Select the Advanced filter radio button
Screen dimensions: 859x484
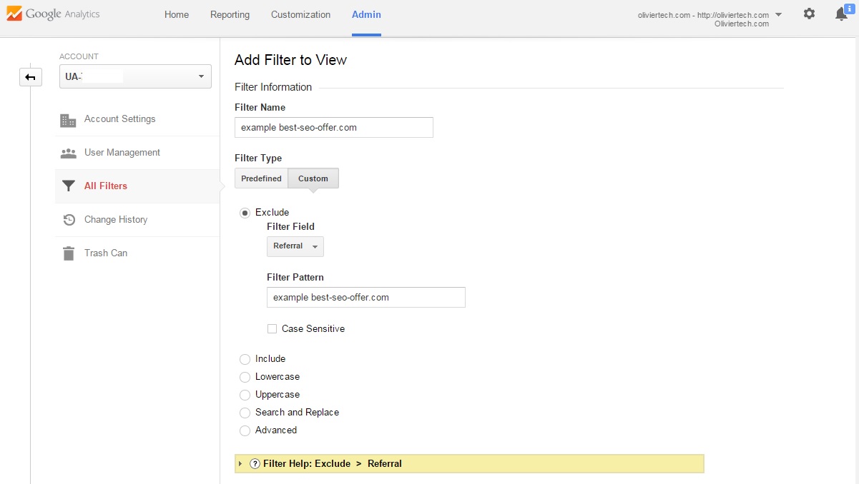click(x=245, y=430)
